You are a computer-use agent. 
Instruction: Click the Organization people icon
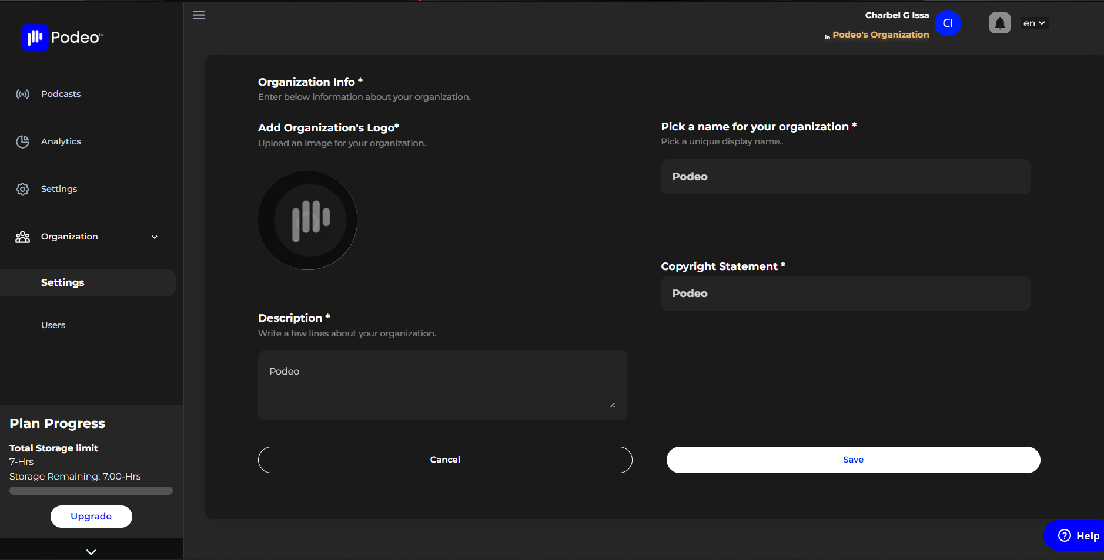[22, 237]
